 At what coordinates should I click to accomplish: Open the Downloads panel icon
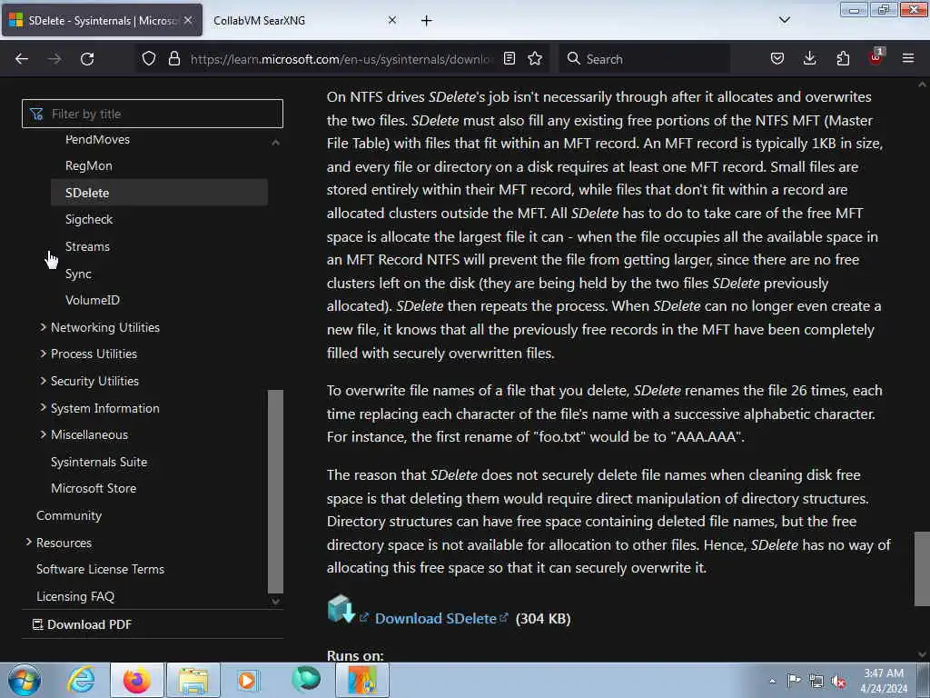809,59
